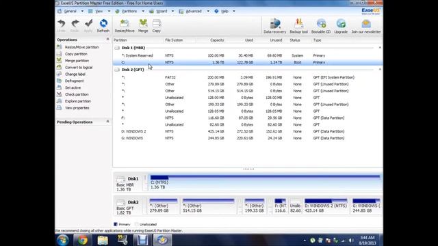The image size is (438, 246).
Task: Choose Copy partition in Operations
Action: click(76, 54)
